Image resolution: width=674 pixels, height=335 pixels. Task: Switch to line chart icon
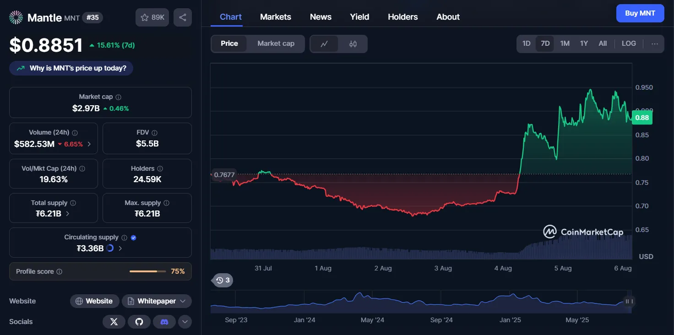click(x=325, y=44)
